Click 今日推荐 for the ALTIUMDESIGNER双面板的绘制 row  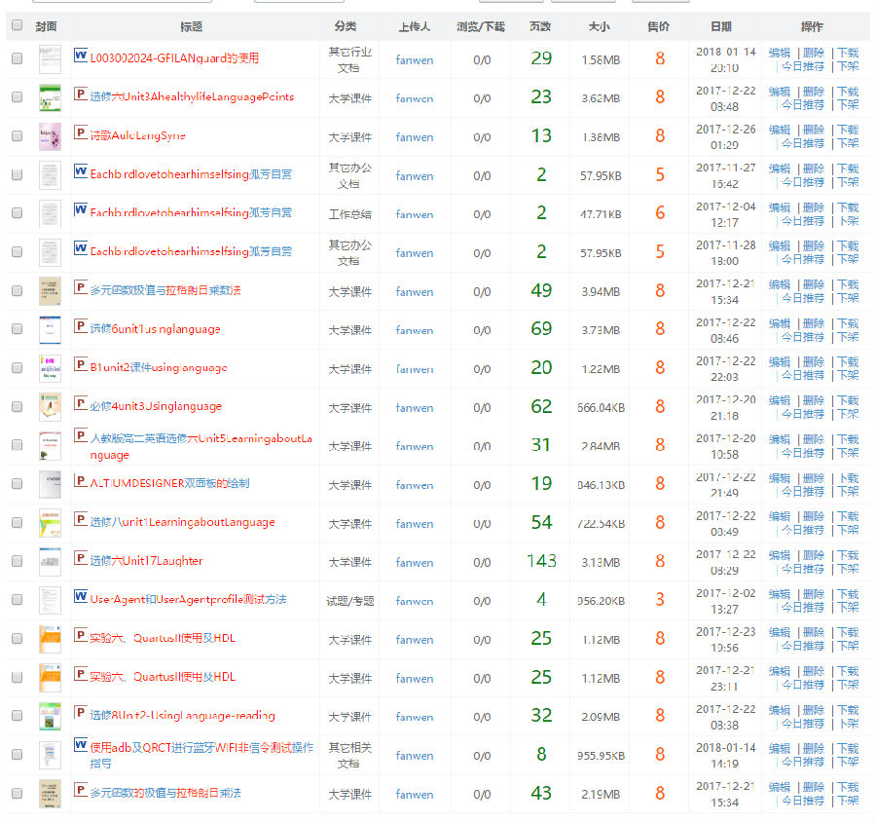(x=803, y=492)
